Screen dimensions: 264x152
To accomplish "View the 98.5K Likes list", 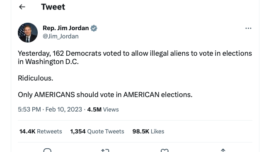I will pyautogui.click(x=148, y=131).
